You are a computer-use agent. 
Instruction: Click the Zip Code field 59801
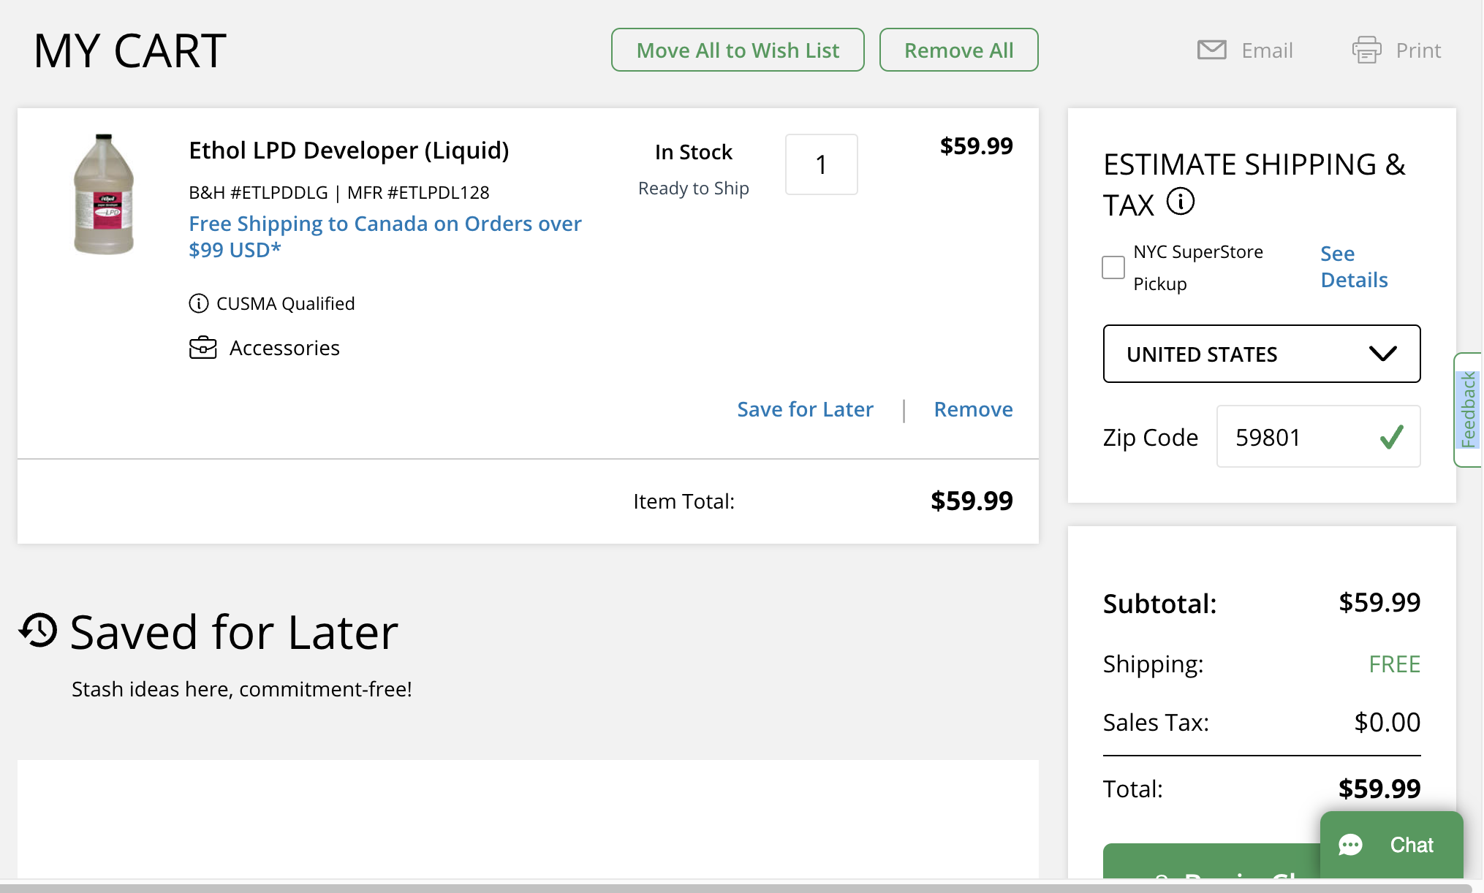(1318, 437)
